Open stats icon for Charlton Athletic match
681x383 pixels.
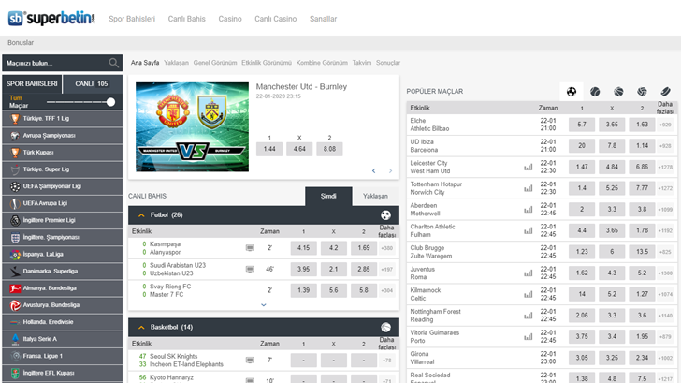tap(529, 231)
